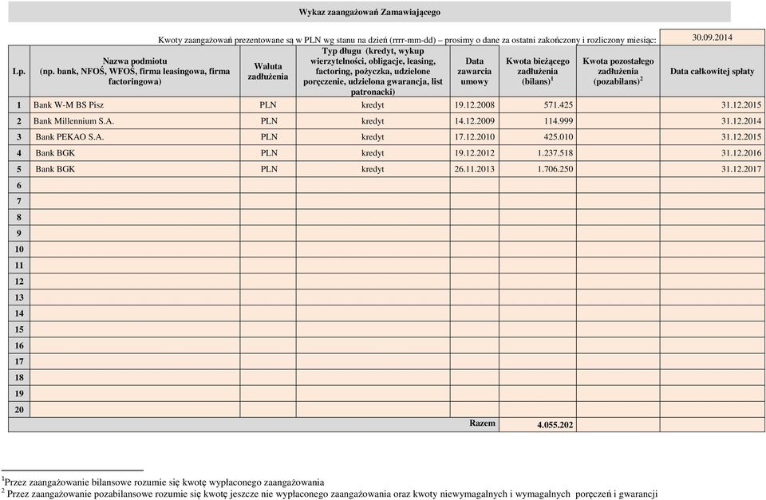766x500 pixels.
Task: Click the 'kredyt' cell in row 5
Action: click(x=373, y=169)
